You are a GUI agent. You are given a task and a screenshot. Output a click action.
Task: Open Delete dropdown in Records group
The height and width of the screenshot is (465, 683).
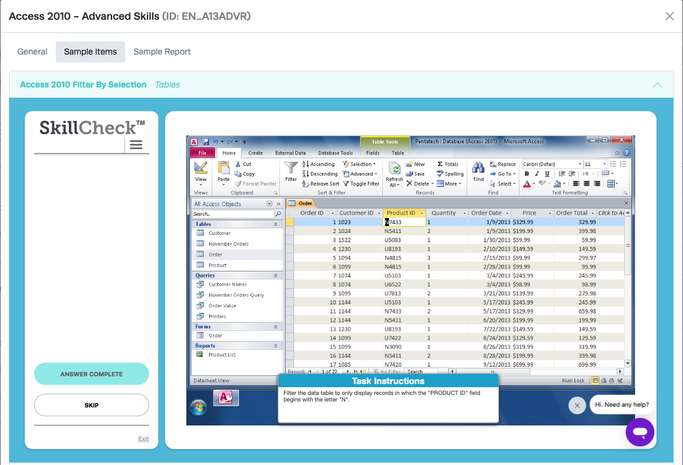click(420, 184)
